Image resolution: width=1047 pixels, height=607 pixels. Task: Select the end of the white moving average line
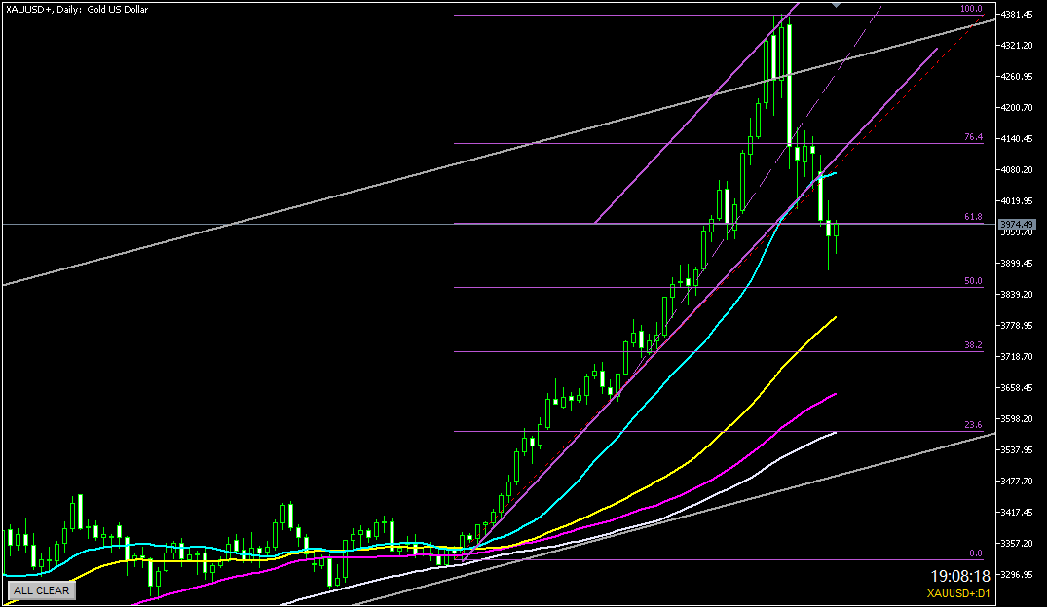835,433
